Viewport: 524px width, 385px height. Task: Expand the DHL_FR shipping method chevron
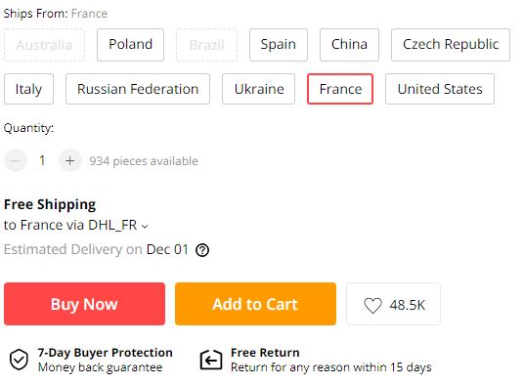click(145, 227)
